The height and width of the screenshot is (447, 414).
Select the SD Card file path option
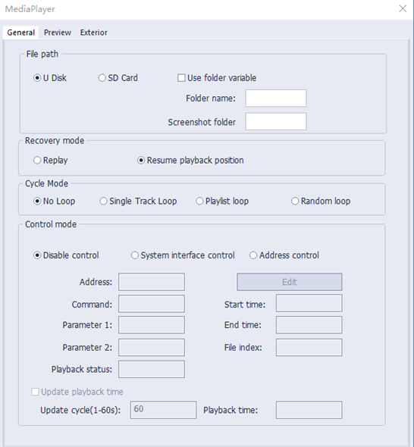[x=118, y=78]
